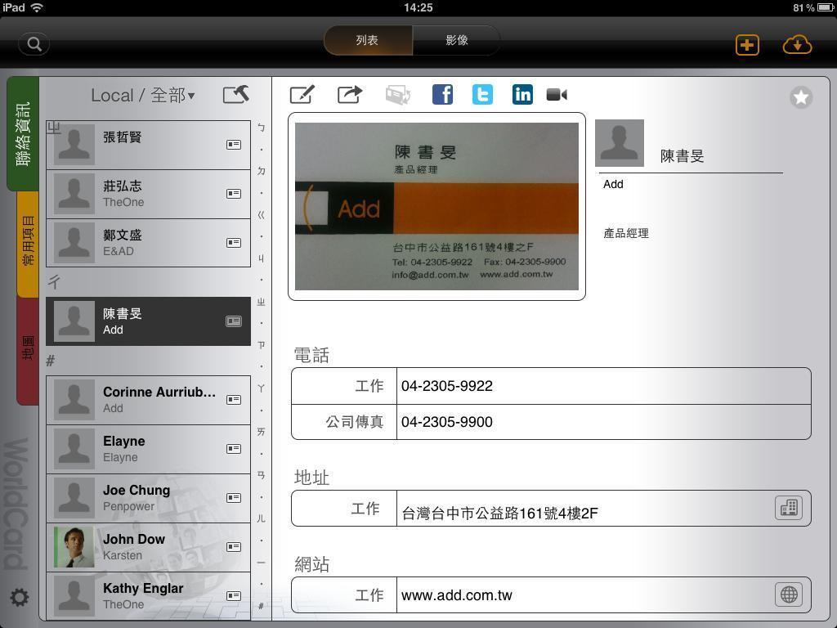Edit the current contact

[302, 95]
